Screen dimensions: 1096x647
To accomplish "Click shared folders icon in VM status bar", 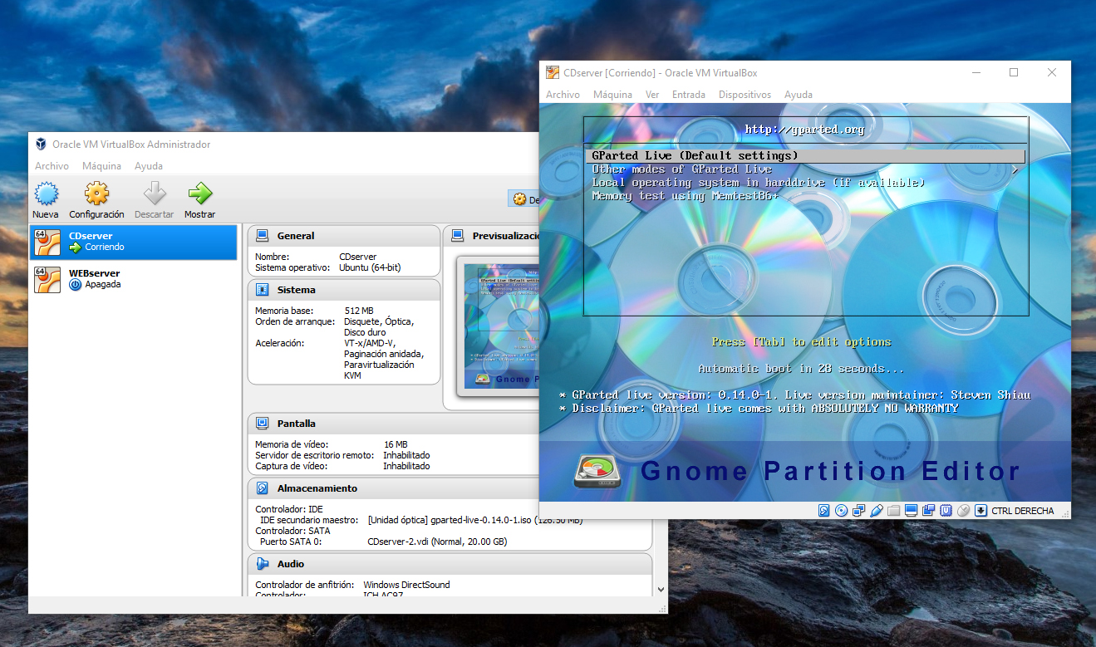I will point(893,511).
